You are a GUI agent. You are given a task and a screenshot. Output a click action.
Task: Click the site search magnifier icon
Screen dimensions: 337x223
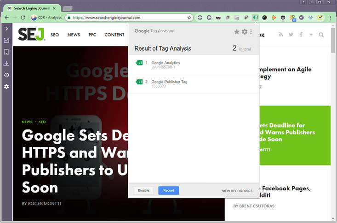pos(321,35)
